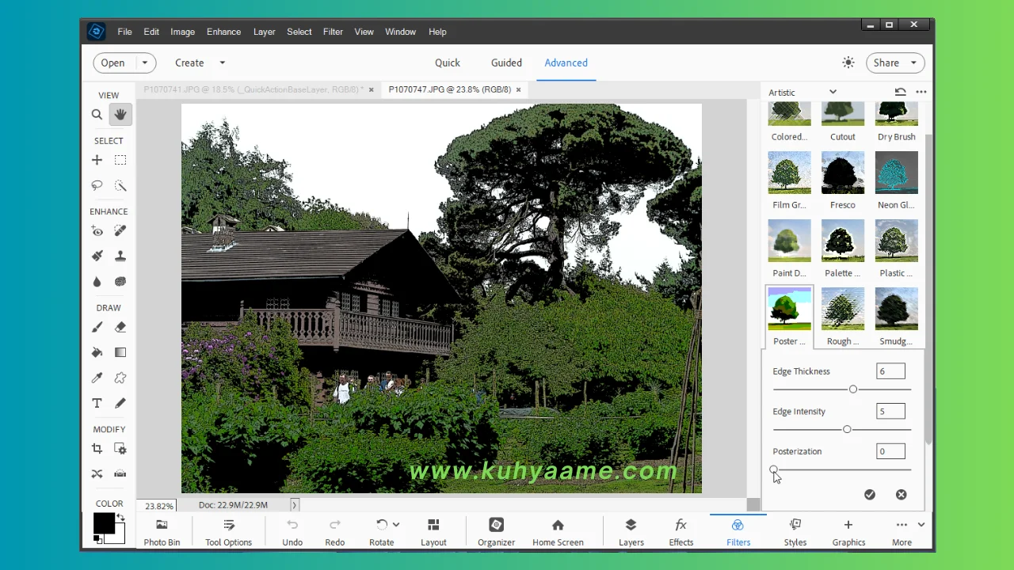Open the Styles panel
This screenshot has height=570, width=1014.
pos(795,533)
